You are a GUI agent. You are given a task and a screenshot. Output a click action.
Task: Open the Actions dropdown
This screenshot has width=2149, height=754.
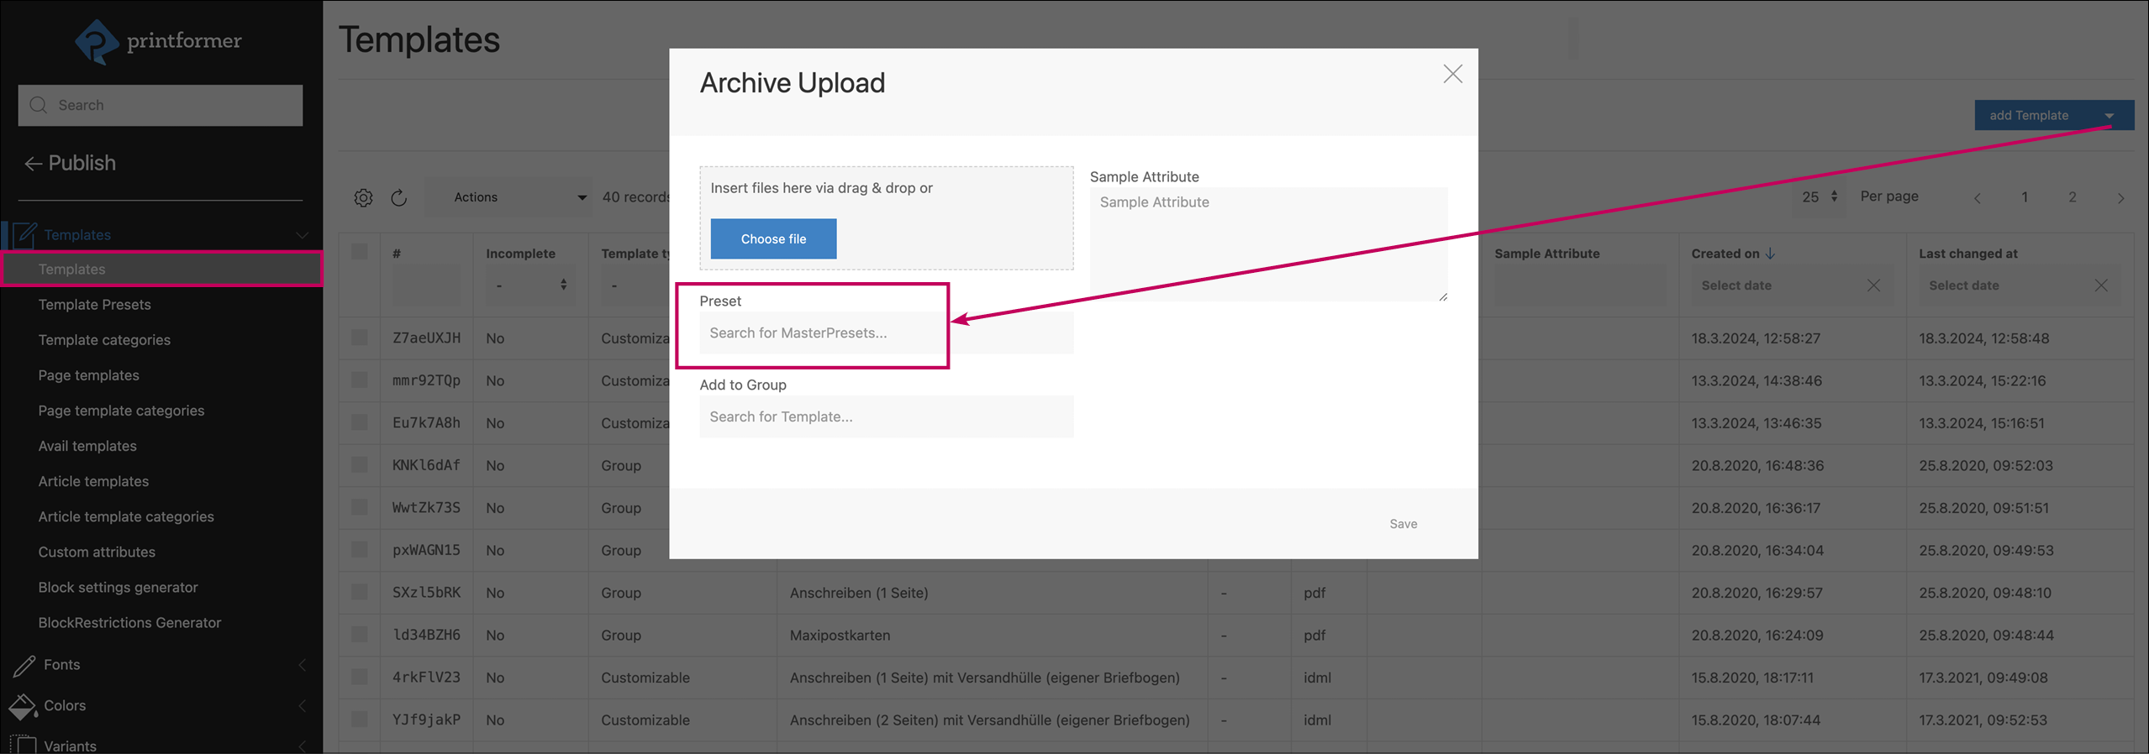(519, 197)
